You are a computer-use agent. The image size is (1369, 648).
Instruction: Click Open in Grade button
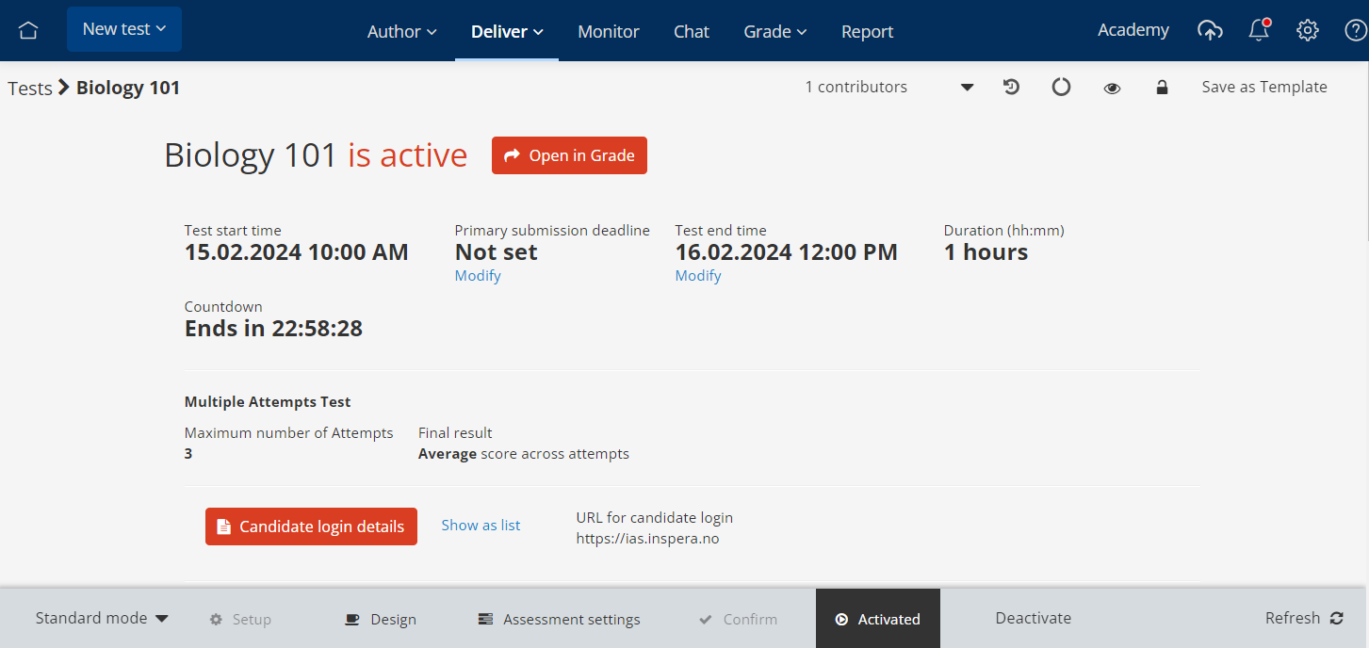click(569, 155)
